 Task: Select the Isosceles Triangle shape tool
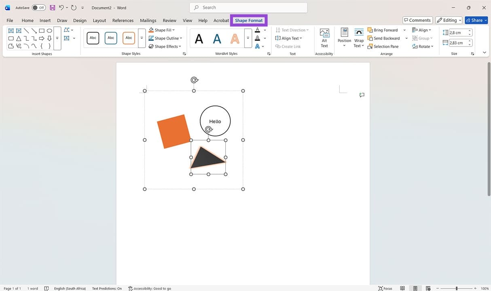click(x=19, y=38)
